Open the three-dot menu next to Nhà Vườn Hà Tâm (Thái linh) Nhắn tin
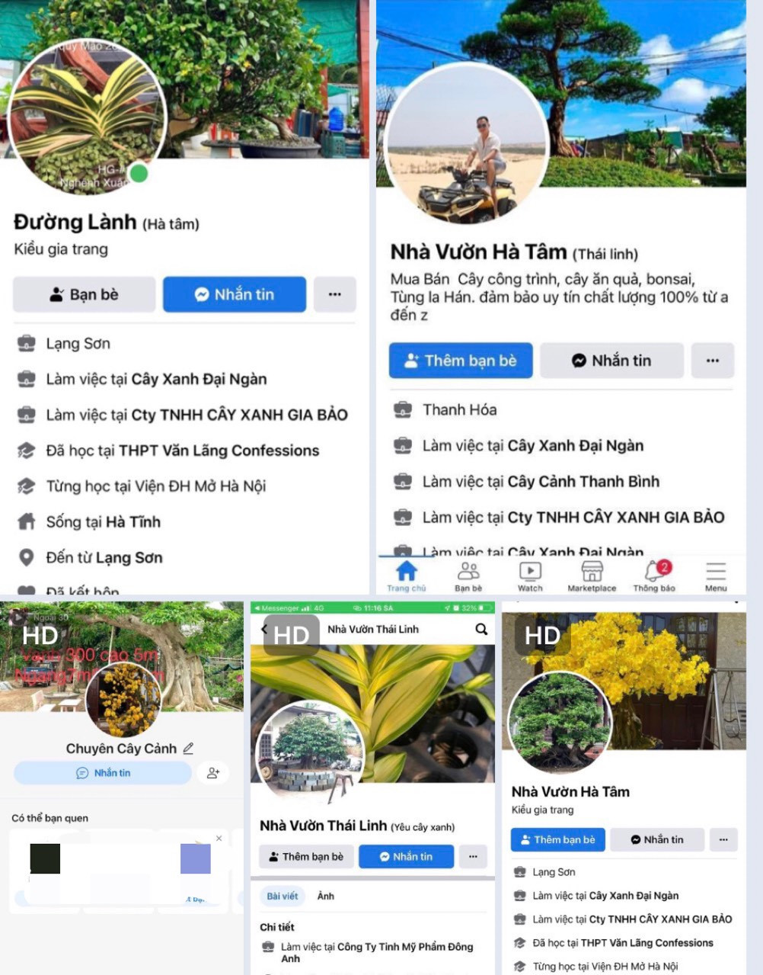This screenshot has width=763, height=975. pos(713,361)
